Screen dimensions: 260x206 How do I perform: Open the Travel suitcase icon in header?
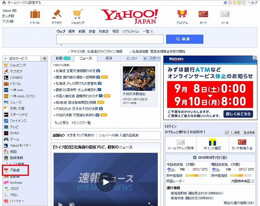point(35,14)
